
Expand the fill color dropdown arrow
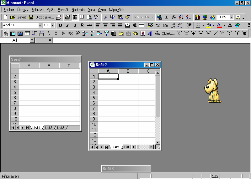click(214, 25)
